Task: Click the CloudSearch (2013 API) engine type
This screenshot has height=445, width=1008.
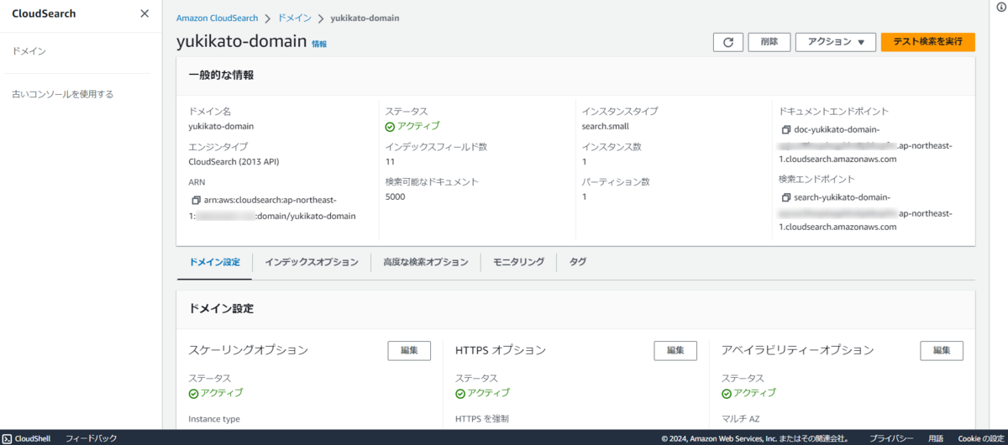Action: pos(234,162)
